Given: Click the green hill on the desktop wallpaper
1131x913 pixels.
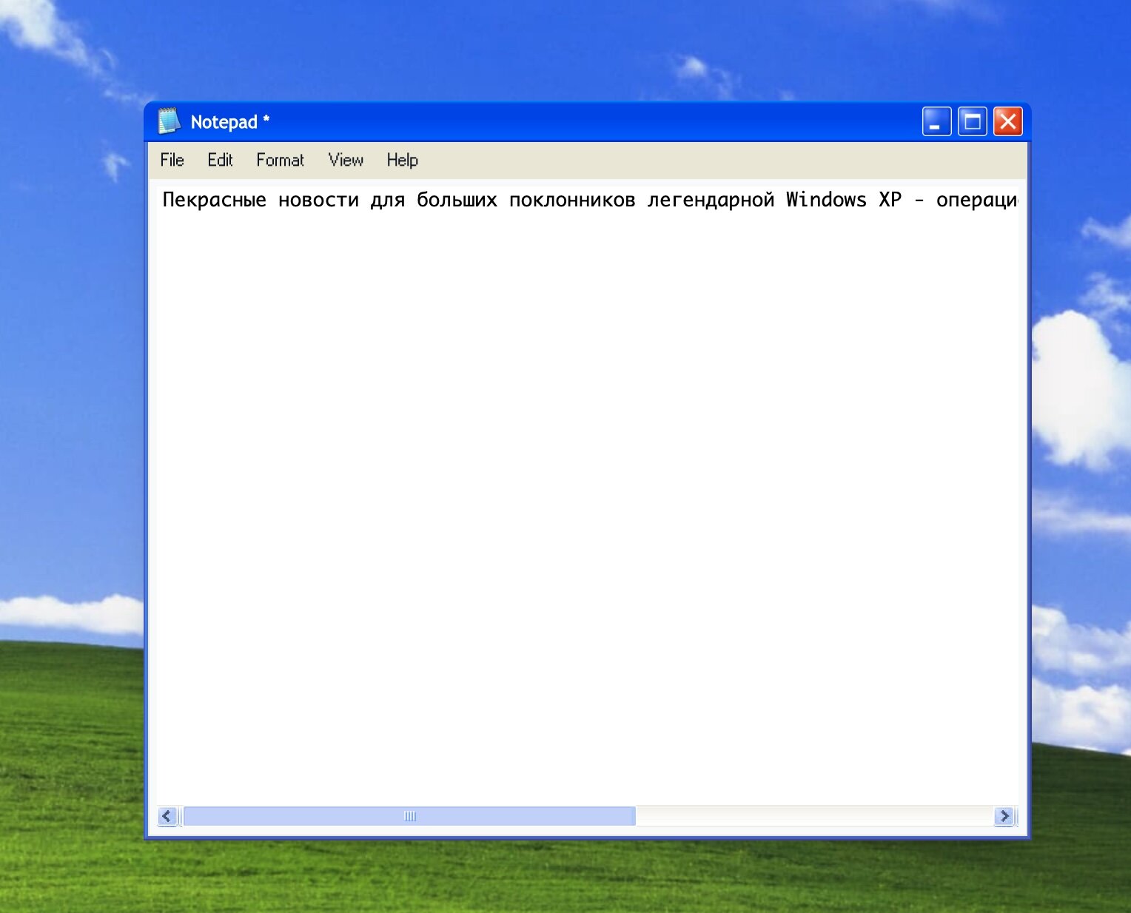Looking at the screenshot, I should (67, 777).
